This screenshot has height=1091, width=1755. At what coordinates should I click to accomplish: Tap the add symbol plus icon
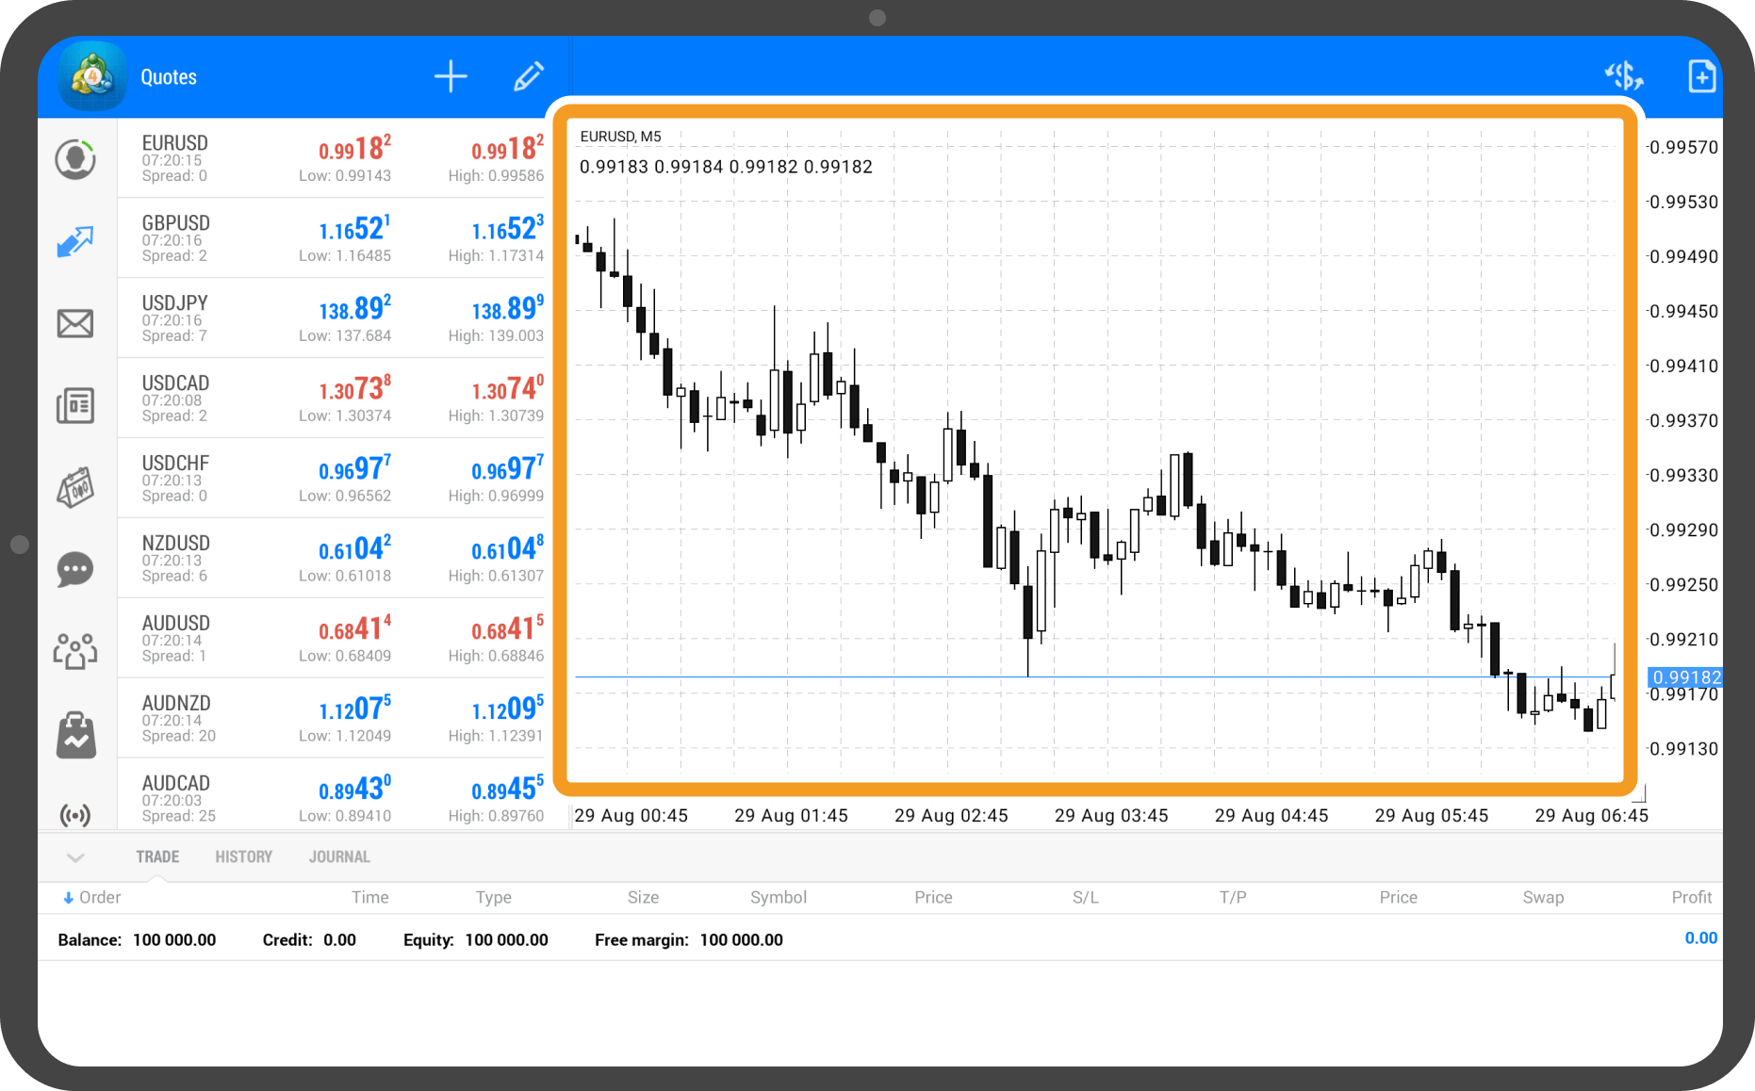tap(451, 76)
